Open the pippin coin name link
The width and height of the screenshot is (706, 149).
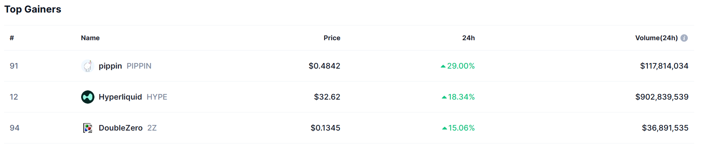110,66
